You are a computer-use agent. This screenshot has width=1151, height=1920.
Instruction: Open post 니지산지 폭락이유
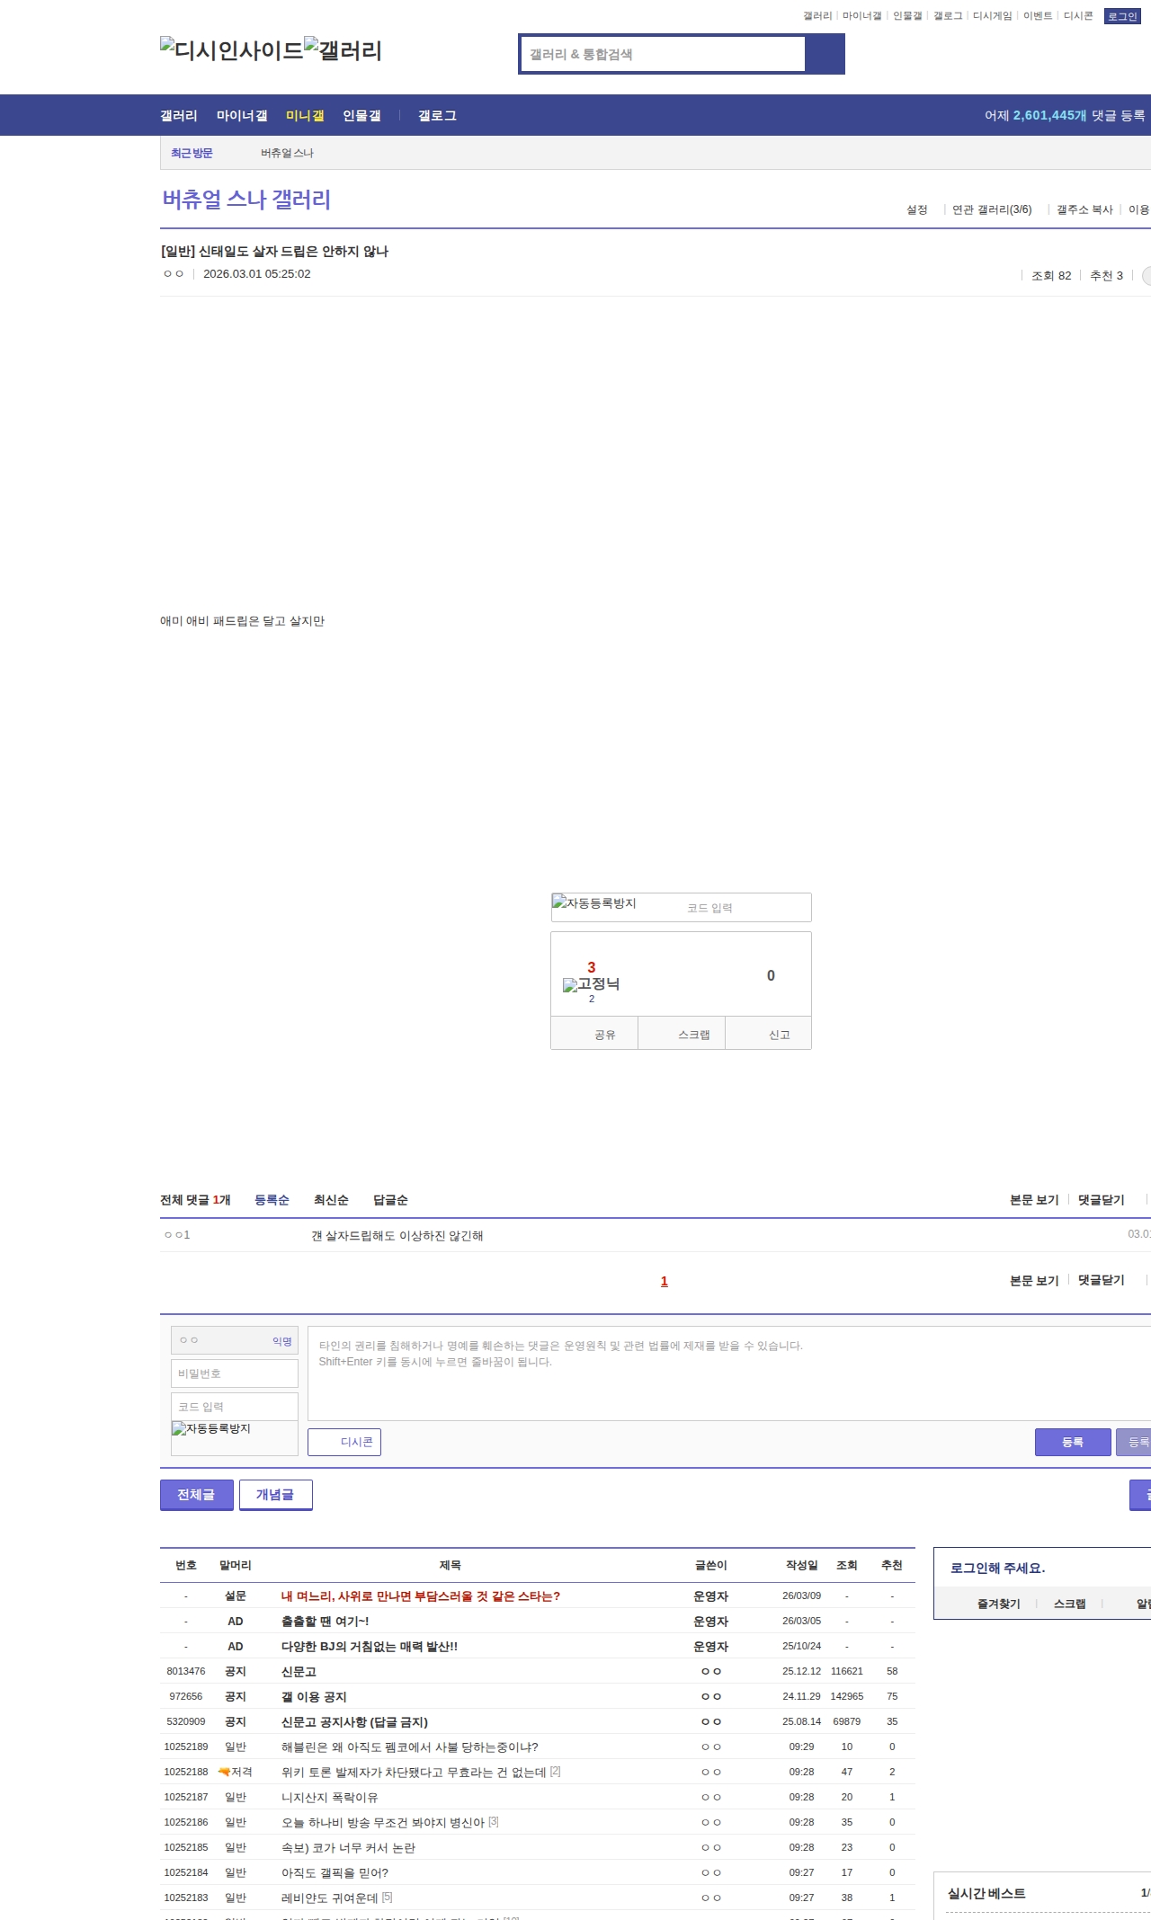(330, 1798)
